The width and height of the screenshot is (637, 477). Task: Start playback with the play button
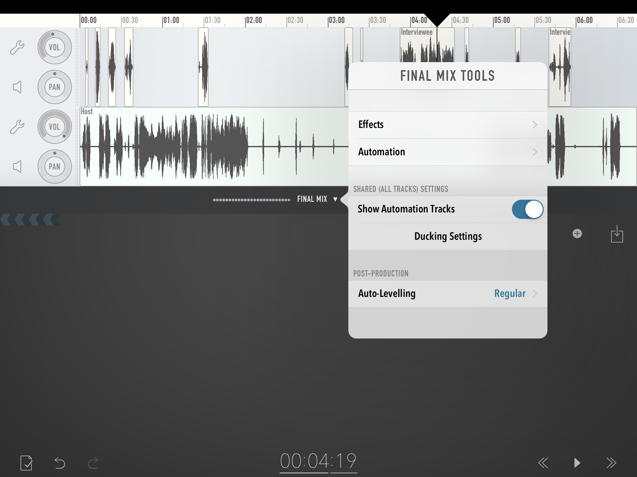(x=577, y=463)
